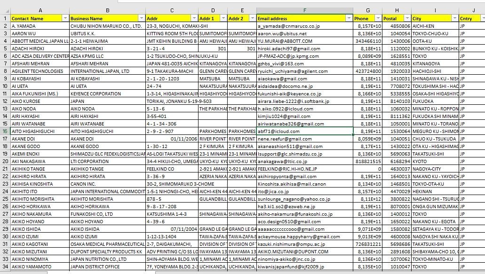The width and height of the screenshot is (485, 274).
Task: Open the Phone filter dropdown
Action: [378, 18]
